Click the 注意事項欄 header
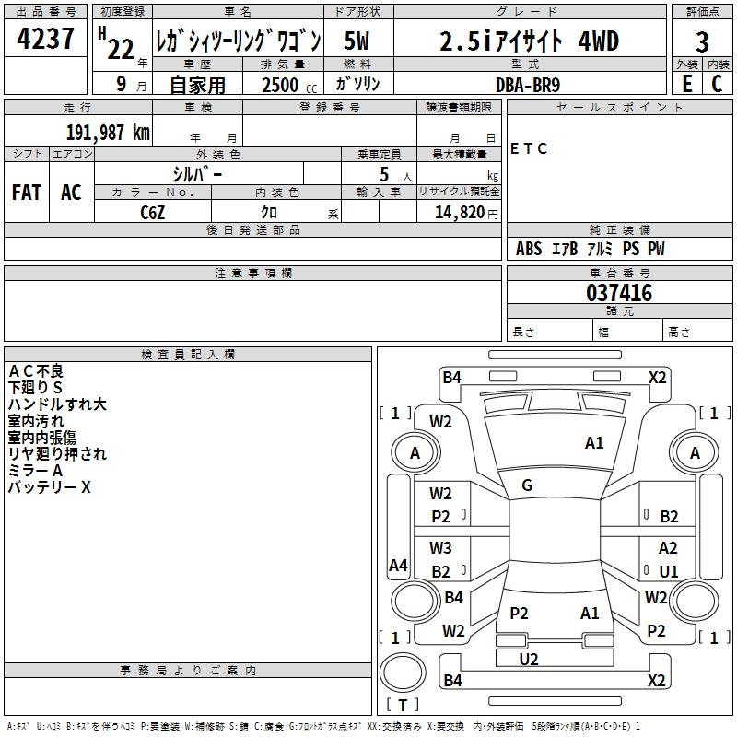737x737 pixels. pyautogui.click(x=252, y=273)
